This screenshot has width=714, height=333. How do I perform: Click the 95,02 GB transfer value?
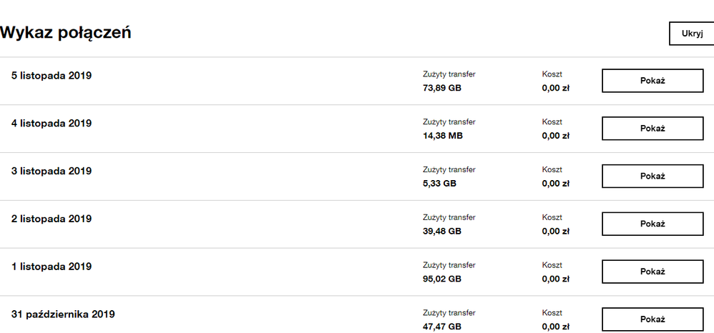coord(442,279)
